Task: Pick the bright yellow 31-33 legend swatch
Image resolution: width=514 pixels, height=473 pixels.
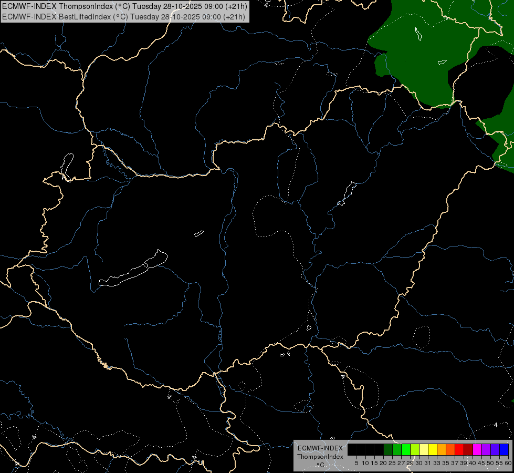Action: point(433,449)
